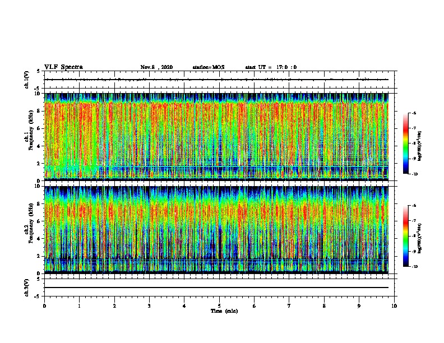Viewport: 444px width, 343px height.
Task: Click the "Time (min)" x-axis label
Action: coord(224,311)
